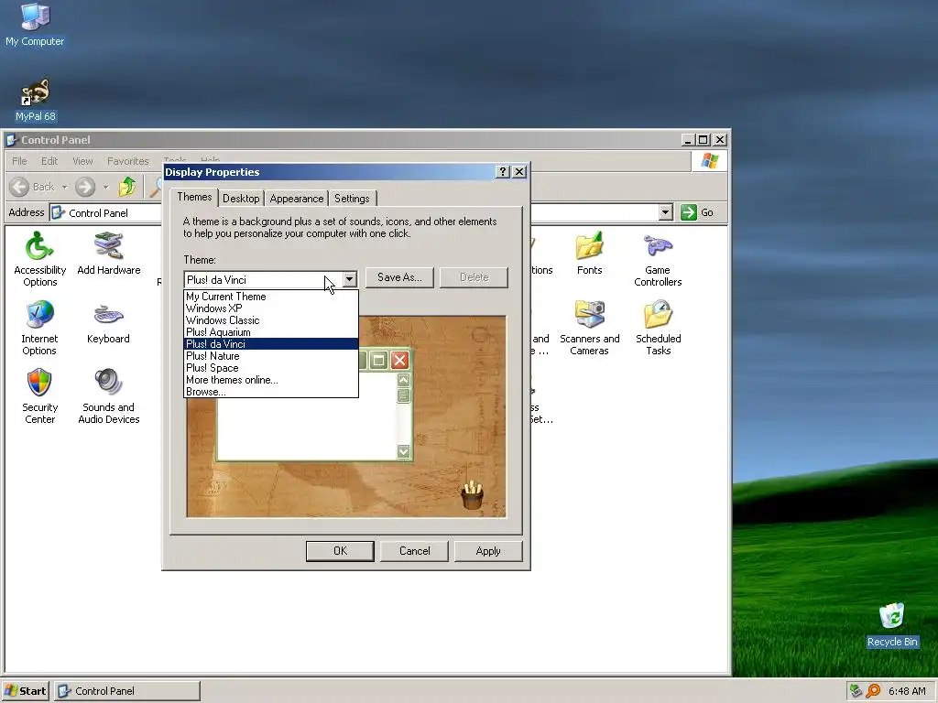Collapse the Theme dropdown via its arrow

tap(349, 279)
